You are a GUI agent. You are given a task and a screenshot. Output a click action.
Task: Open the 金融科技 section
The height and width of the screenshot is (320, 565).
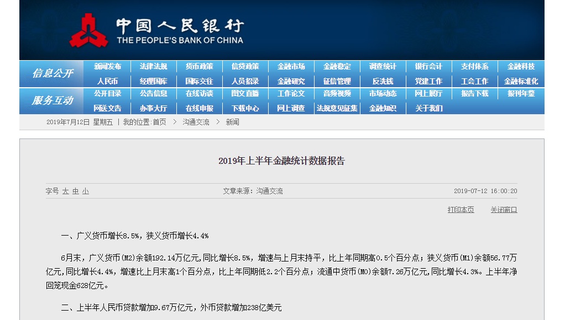tap(521, 67)
